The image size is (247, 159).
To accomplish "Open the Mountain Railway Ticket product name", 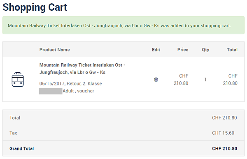I will (82, 69).
